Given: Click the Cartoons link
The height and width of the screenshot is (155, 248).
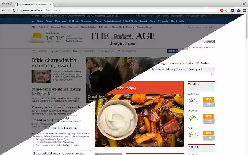Looking at the screenshot, I should pyautogui.click(x=73, y=27).
